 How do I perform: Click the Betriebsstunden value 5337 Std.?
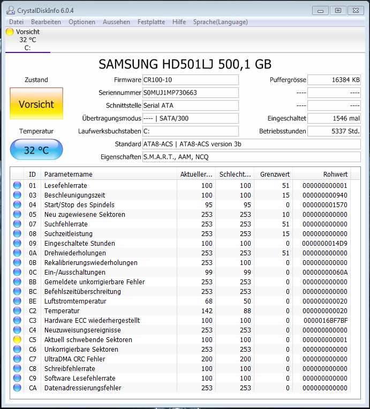pyautogui.click(x=334, y=131)
